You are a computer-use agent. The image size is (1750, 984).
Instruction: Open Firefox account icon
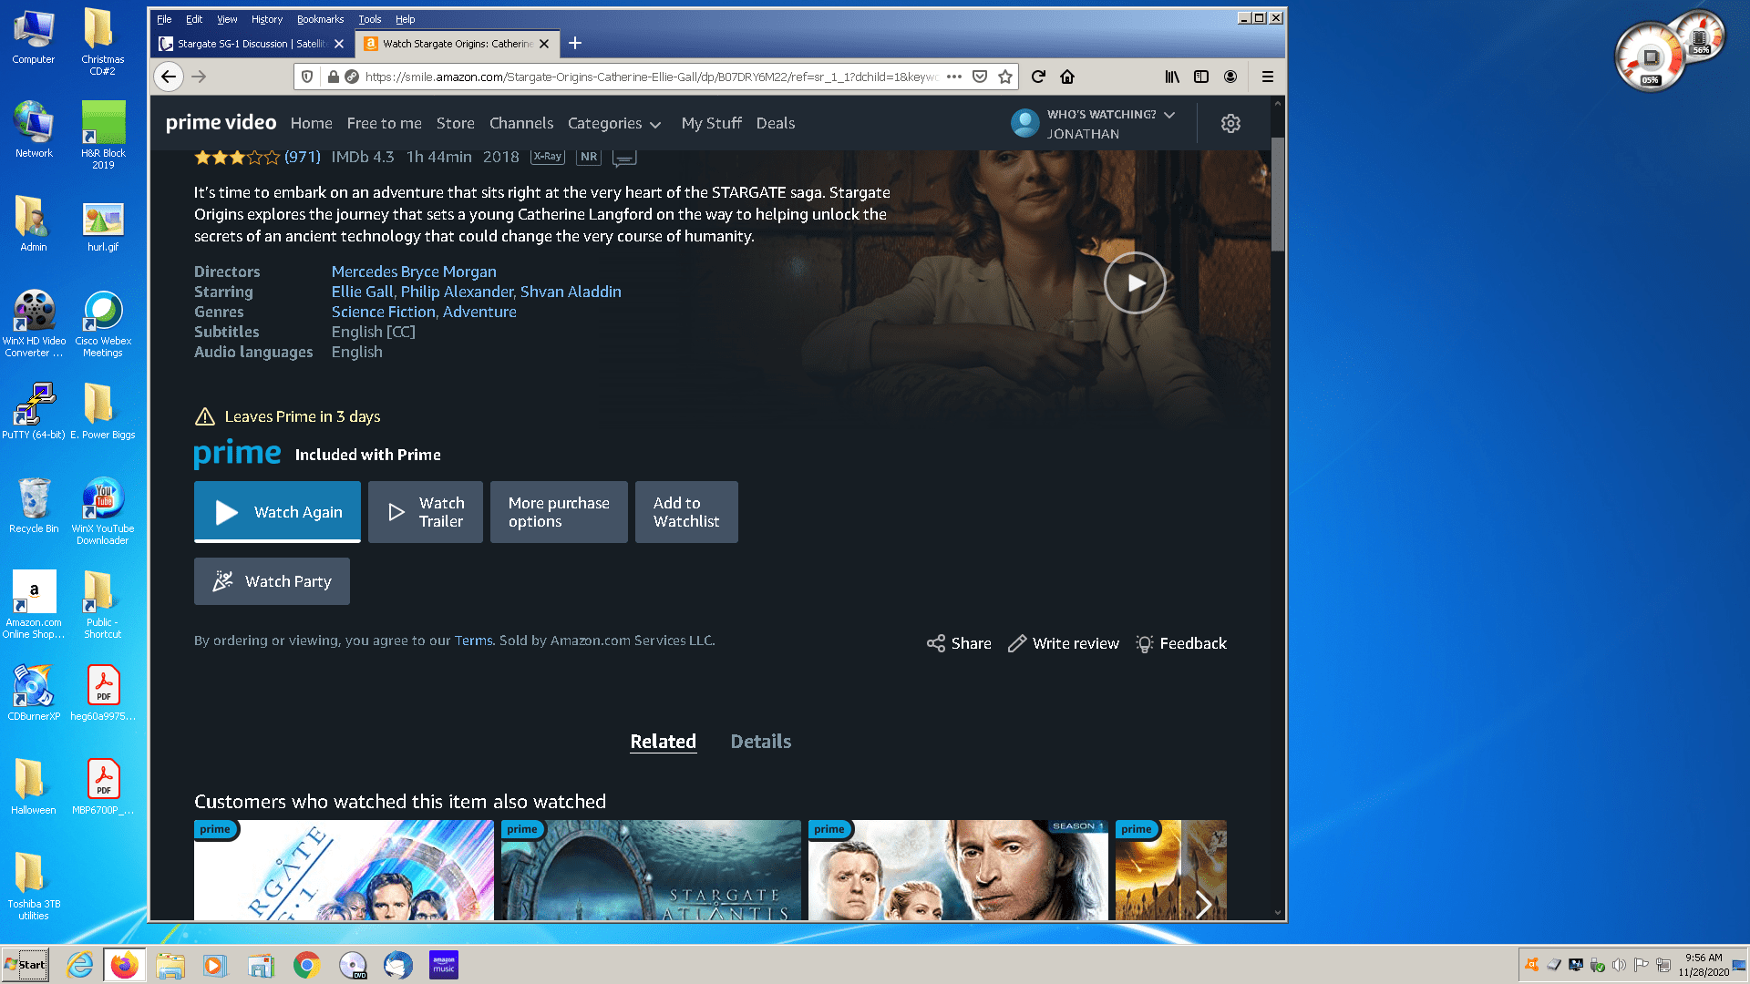coord(1230,77)
